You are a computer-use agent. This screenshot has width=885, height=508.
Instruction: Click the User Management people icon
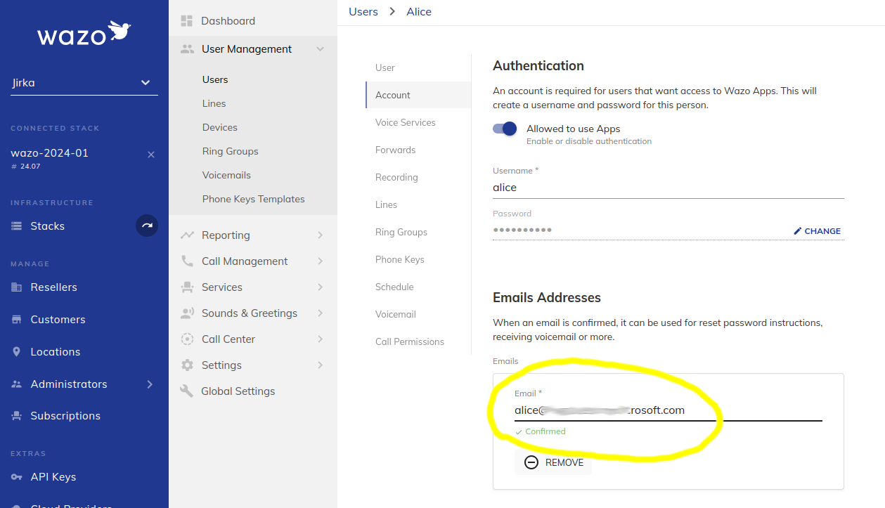click(x=187, y=49)
